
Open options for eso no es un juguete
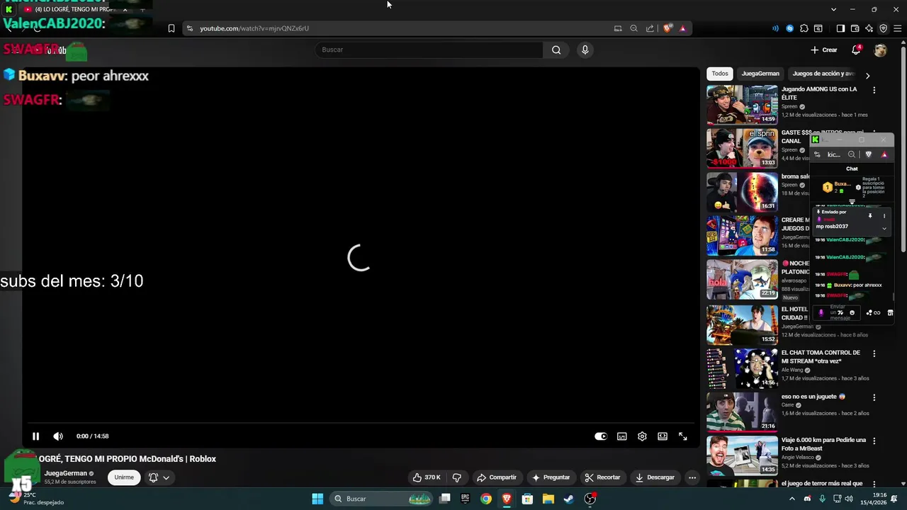[874, 397]
